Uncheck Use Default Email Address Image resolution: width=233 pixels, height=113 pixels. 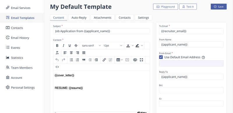tap(161, 57)
